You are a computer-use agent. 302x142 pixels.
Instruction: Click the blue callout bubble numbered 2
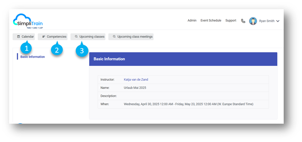tap(57, 50)
